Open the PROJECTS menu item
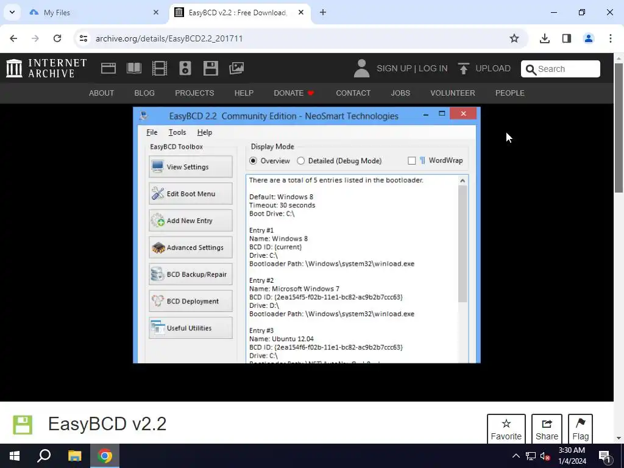624x468 pixels. 194,93
